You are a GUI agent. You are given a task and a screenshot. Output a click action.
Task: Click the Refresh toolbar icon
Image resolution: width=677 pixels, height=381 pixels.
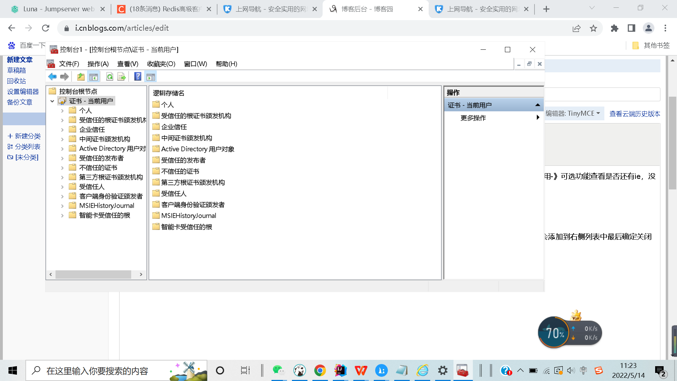pos(110,77)
